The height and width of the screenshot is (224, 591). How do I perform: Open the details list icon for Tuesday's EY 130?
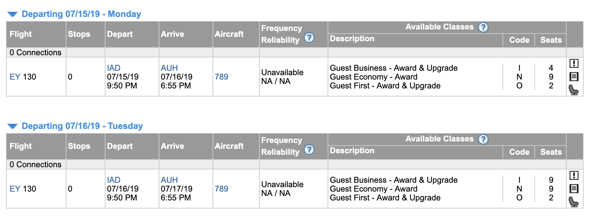click(x=574, y=189)
